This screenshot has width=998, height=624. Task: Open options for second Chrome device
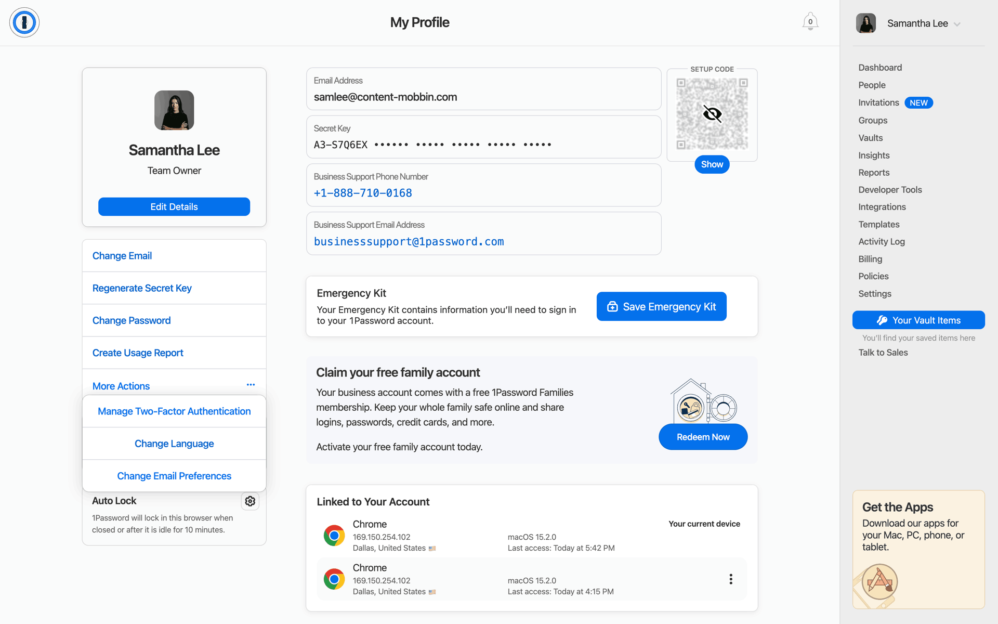click(731, 579)
